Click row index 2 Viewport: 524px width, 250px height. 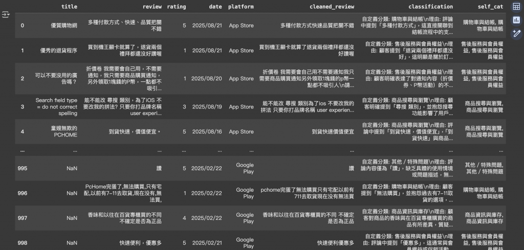(23, 78)
